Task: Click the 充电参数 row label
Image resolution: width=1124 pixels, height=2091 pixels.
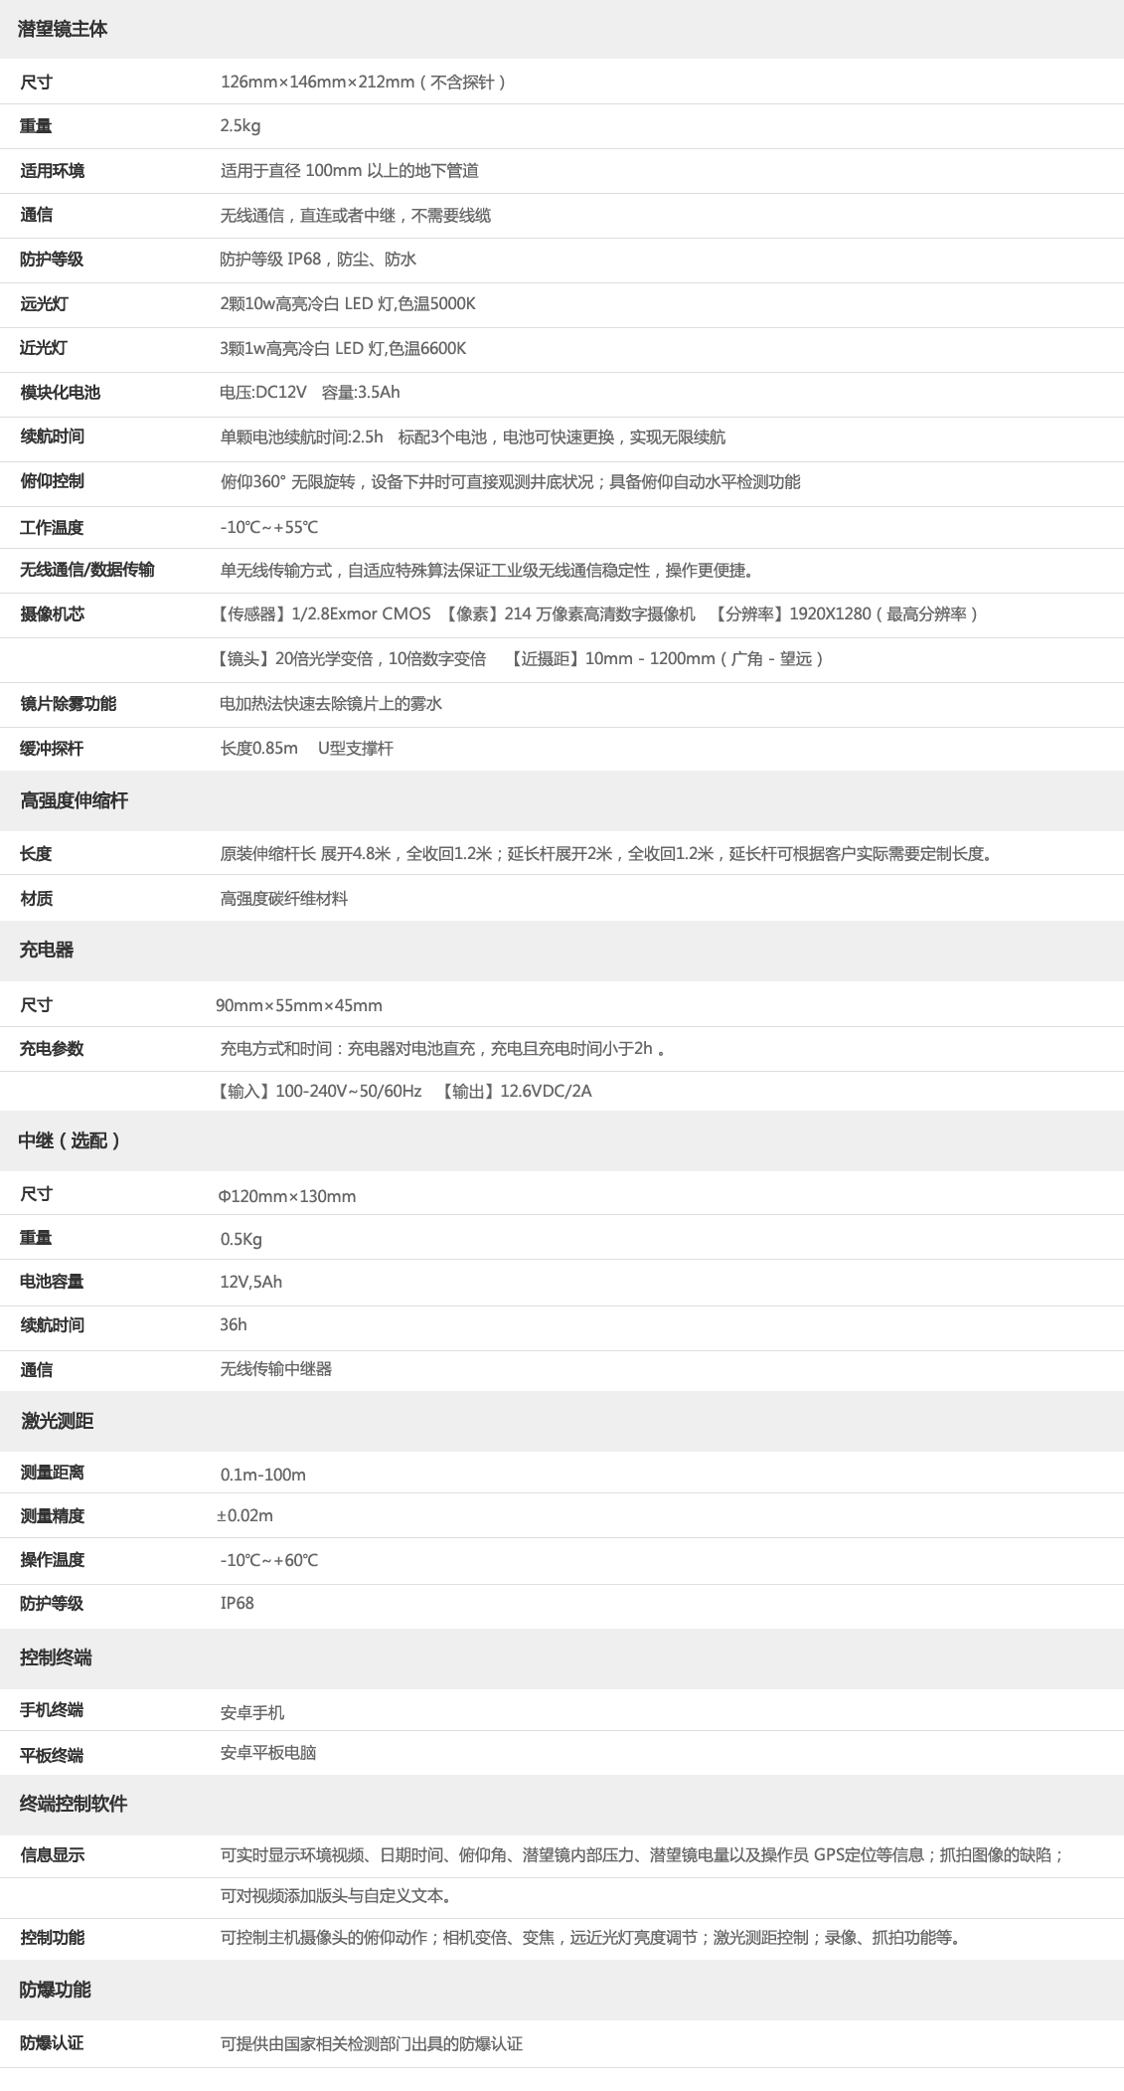Action: click(53, 1049)
